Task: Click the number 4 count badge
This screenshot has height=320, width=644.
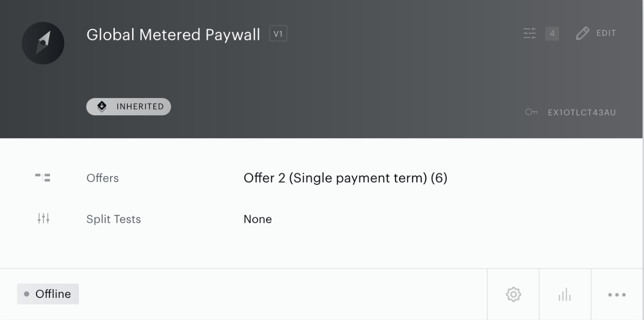Action: pyautogui.click(x=552, y=34)
